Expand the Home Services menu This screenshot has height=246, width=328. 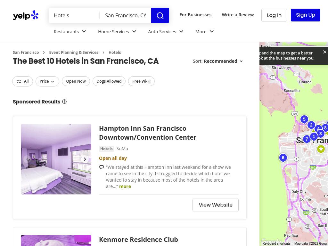pyautogui.click(x=117, y=32)
